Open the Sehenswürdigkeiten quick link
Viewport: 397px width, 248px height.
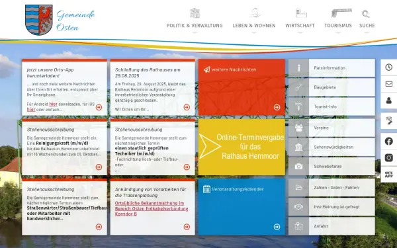pyautogui.click(x=331, y=147)
